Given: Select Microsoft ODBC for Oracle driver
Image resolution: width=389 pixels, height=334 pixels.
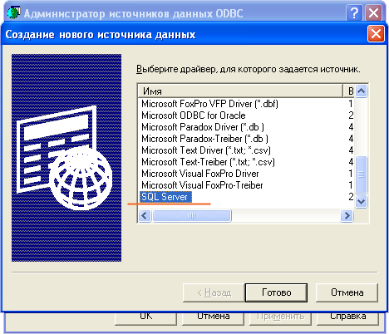Looking at the screenshot, I should point(194,115).
